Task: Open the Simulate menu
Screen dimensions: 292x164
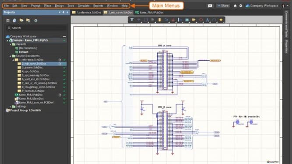Action: (84, 6)
